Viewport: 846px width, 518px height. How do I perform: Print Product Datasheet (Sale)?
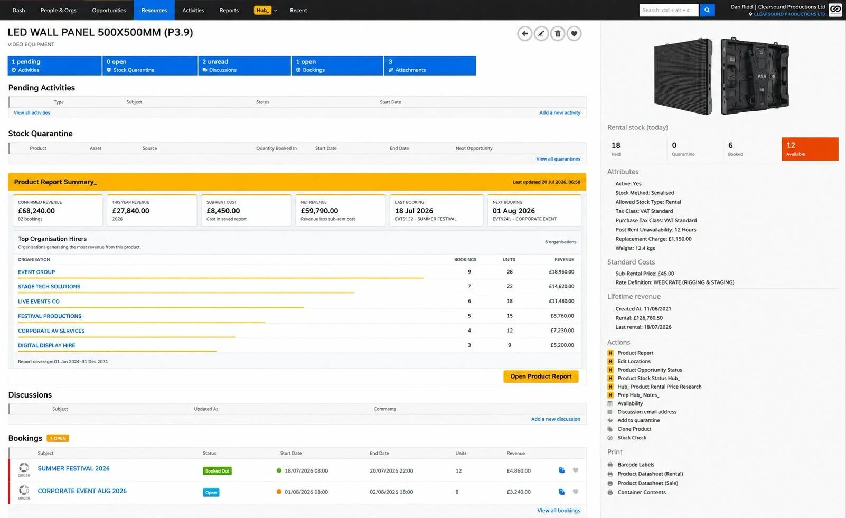648,483
